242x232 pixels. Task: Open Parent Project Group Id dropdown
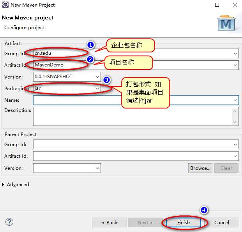(235, 145)
